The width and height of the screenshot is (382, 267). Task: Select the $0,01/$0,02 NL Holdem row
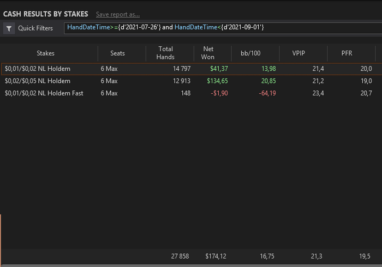[191, 69]
